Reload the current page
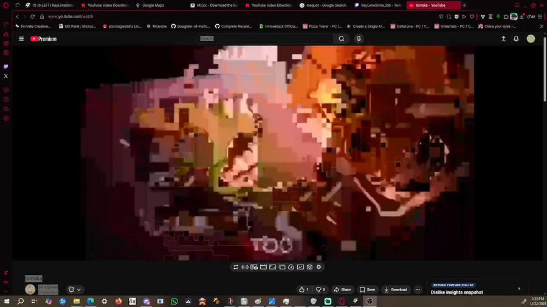 32,16
